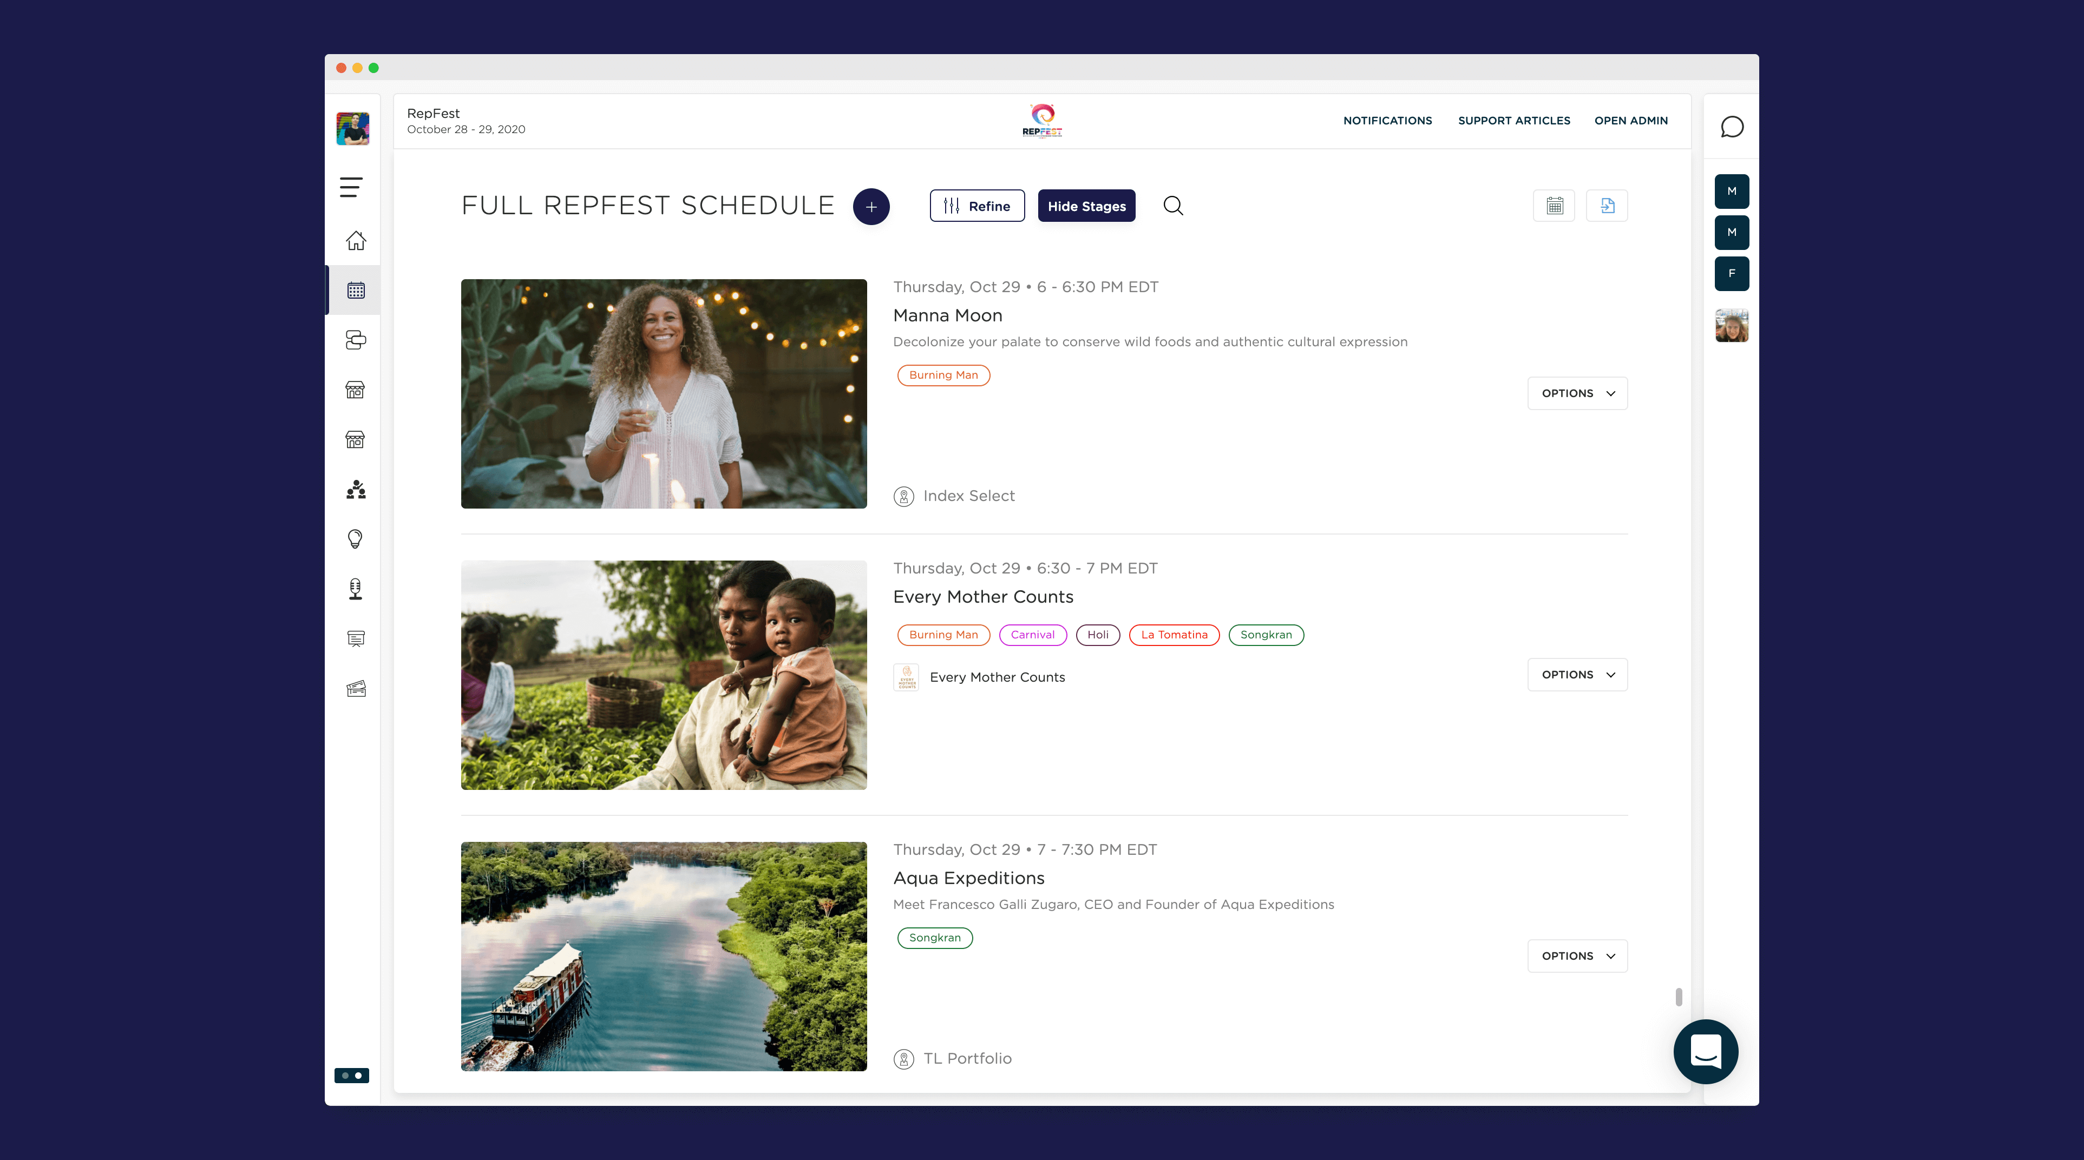Click Songkran tag on Every Mother Counts
2084x1160 pixels.
pyautogui.click(x=1266, y=635)
